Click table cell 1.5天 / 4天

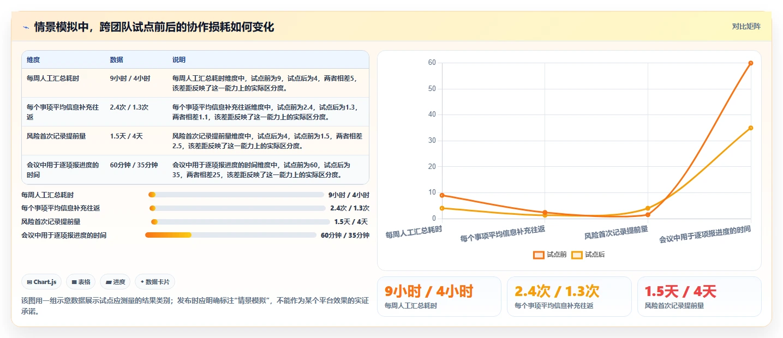click(x=126, y=136)
